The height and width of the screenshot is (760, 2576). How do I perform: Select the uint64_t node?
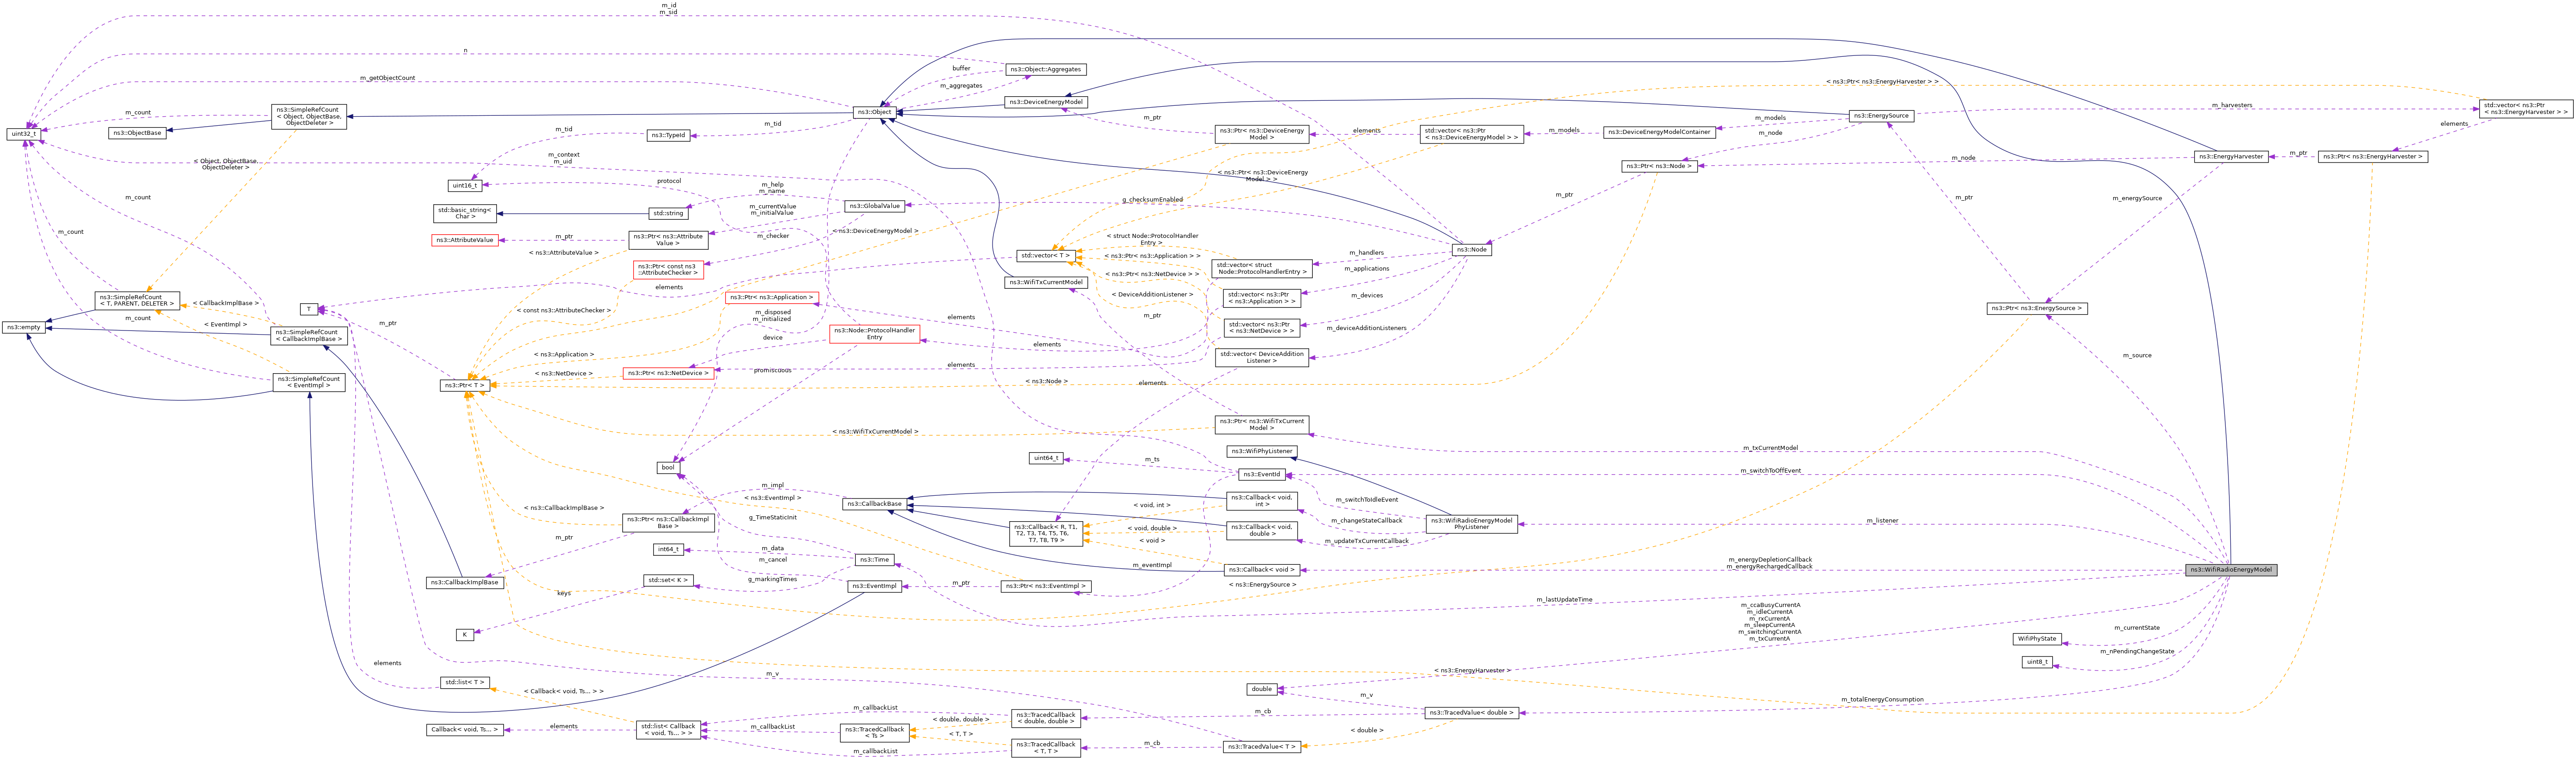tap(1045, 458)
